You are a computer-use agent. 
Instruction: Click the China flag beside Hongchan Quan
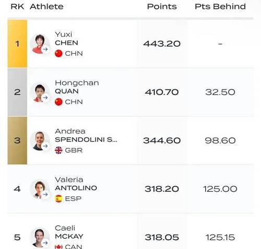58,102
